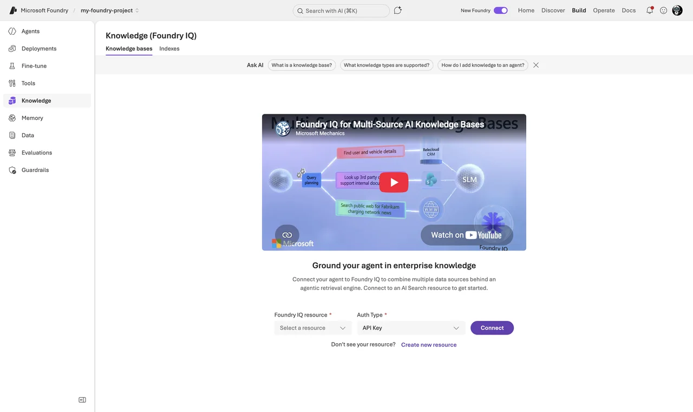Open the Memory sidebar icon

(12, 118)
